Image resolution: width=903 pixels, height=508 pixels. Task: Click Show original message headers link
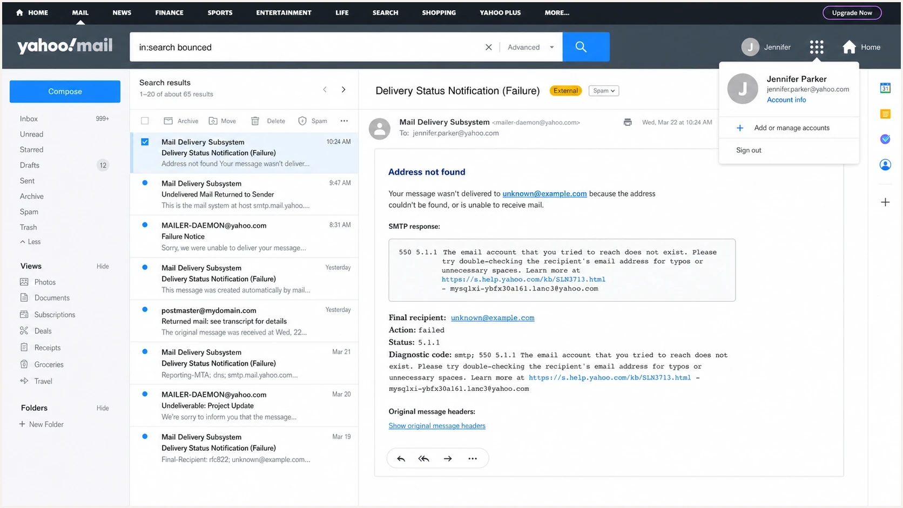pos(437,426)
